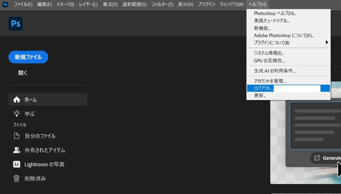Open the ファイル(F) menu

coord(23,4)
